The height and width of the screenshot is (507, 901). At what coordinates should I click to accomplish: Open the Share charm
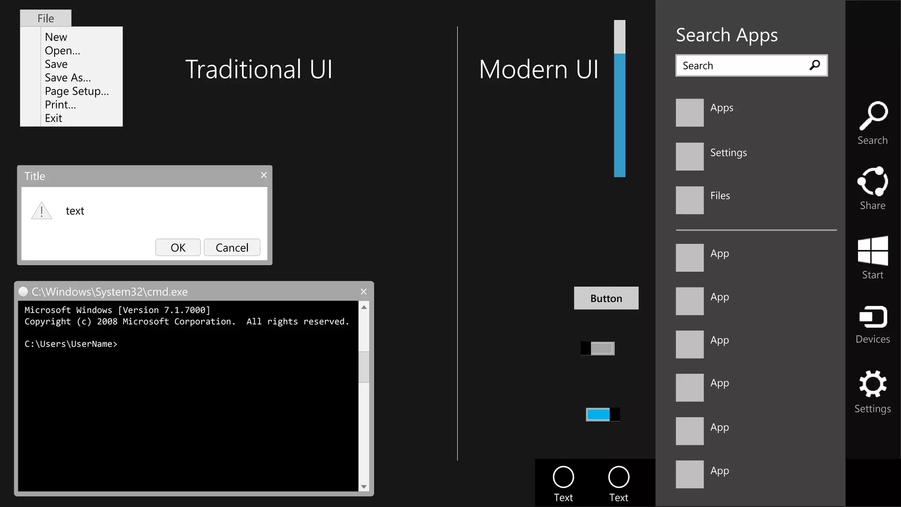coord(873,181)
